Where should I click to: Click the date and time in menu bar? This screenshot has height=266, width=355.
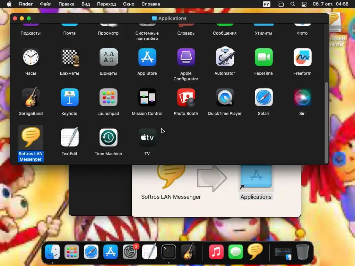(330, 4)
